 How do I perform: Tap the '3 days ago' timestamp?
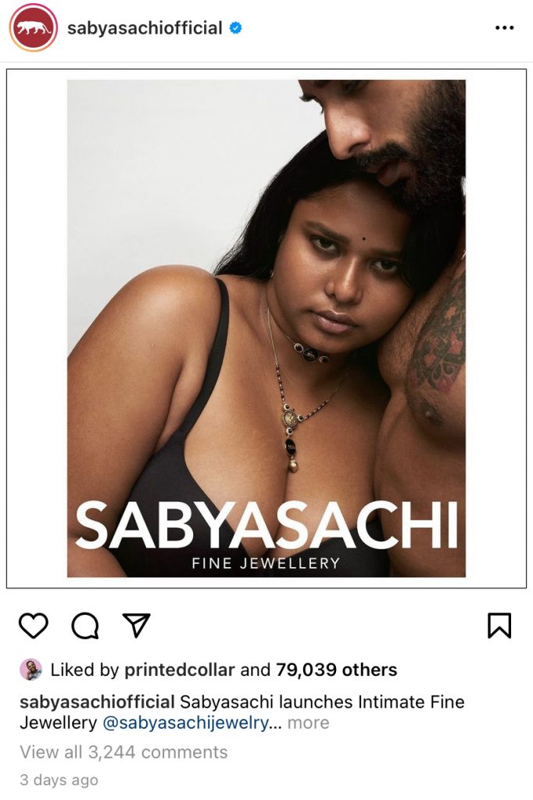(59, 780)
